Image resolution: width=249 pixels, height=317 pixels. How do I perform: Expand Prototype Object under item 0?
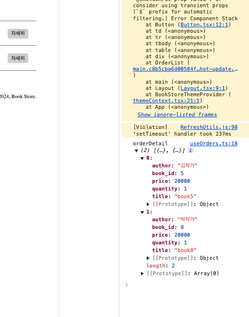click(148, 204)
